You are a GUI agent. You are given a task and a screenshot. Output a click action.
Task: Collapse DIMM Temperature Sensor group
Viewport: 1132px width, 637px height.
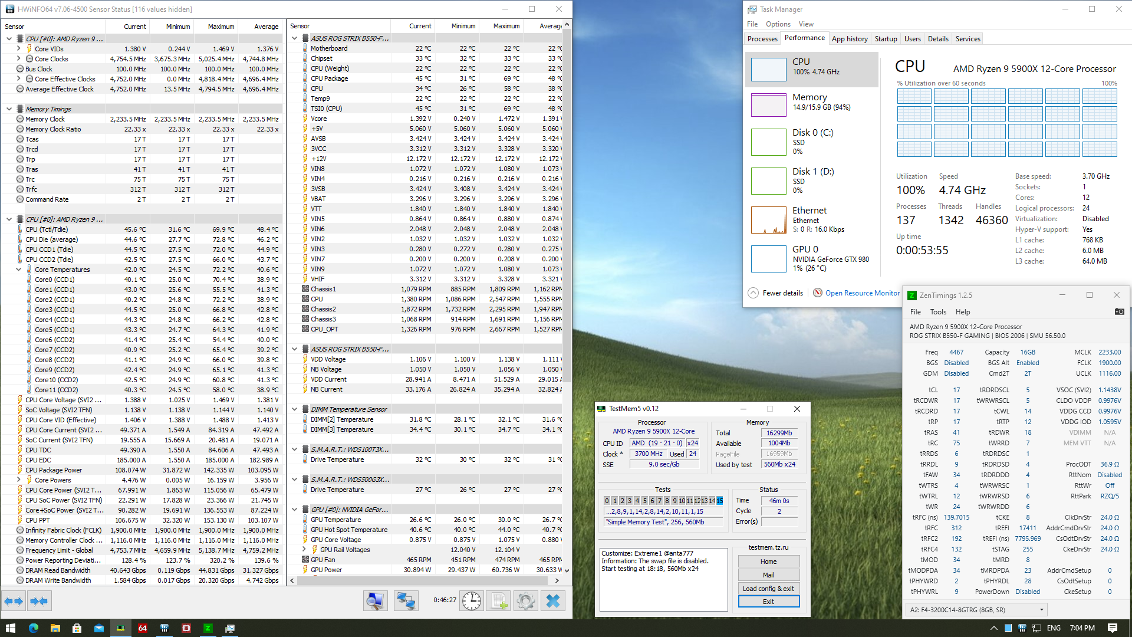tap(294, 409)
